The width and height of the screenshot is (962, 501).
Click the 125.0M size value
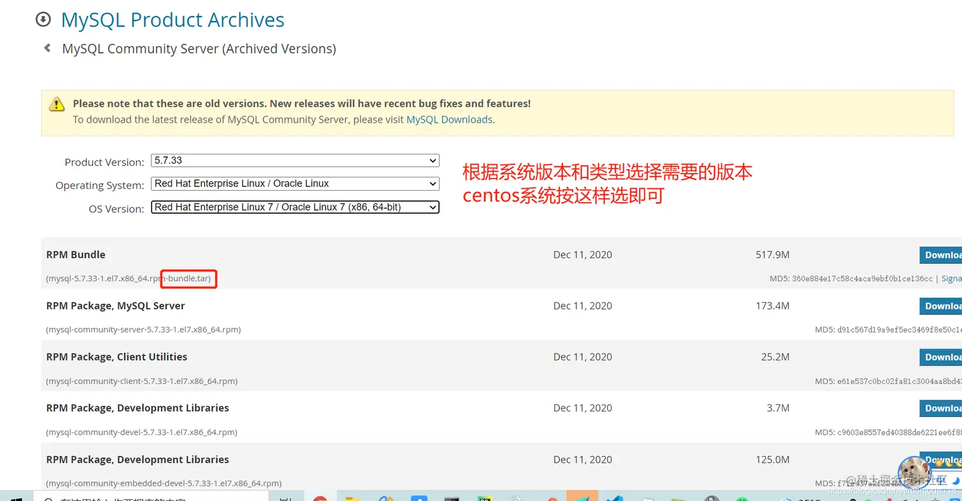[772, 459]
